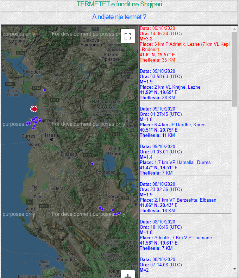Click scrollbar up arrow in earthquake list
This screenshot has height=278, width=239.
coord(234,29)
